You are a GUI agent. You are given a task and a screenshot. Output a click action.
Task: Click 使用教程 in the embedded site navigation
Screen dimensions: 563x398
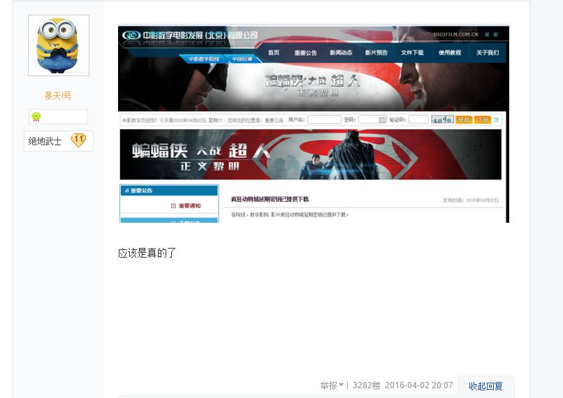tap(450, 52)
